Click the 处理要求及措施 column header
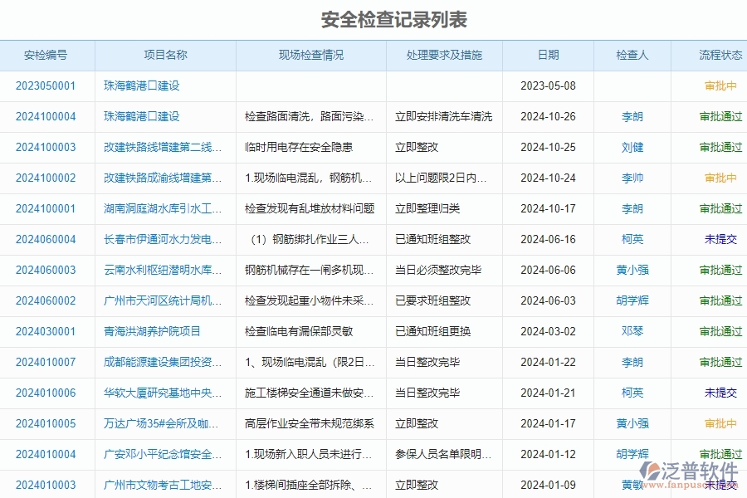Viewport: 747px width, 498px height. point(444,56)
